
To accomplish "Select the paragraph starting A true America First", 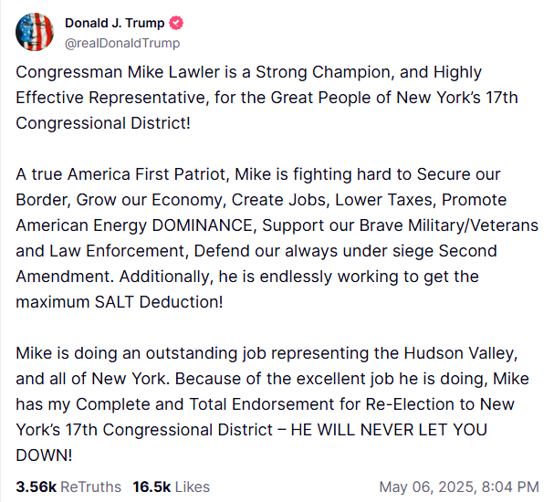I will click(277, 238).
